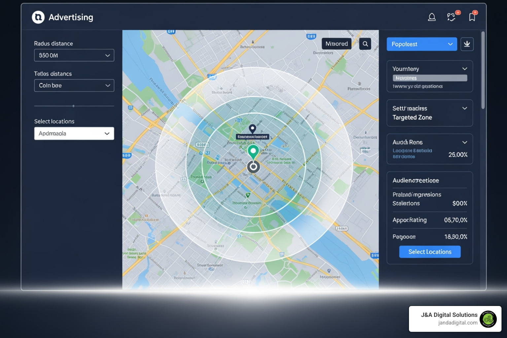Select the dark pin marker on map

253,129
